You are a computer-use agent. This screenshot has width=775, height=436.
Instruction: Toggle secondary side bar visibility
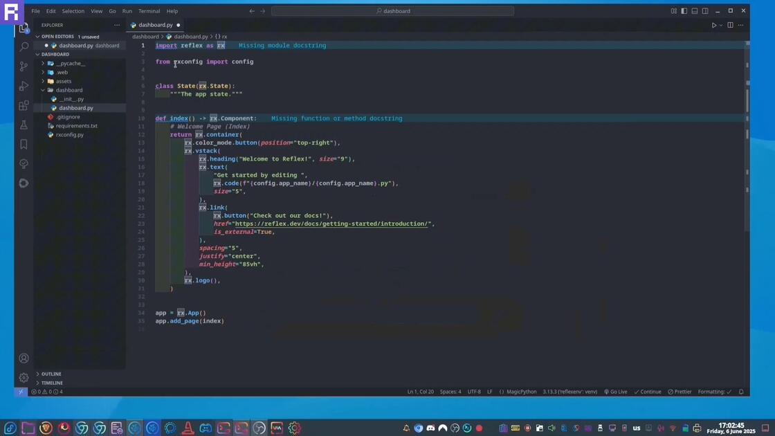[705, 11]
